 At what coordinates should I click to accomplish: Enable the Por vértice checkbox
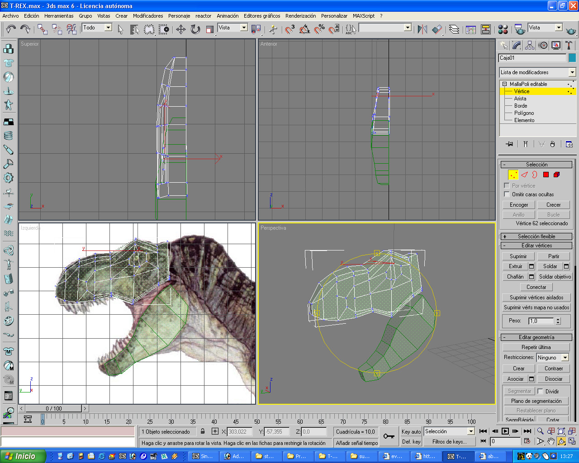507,185
